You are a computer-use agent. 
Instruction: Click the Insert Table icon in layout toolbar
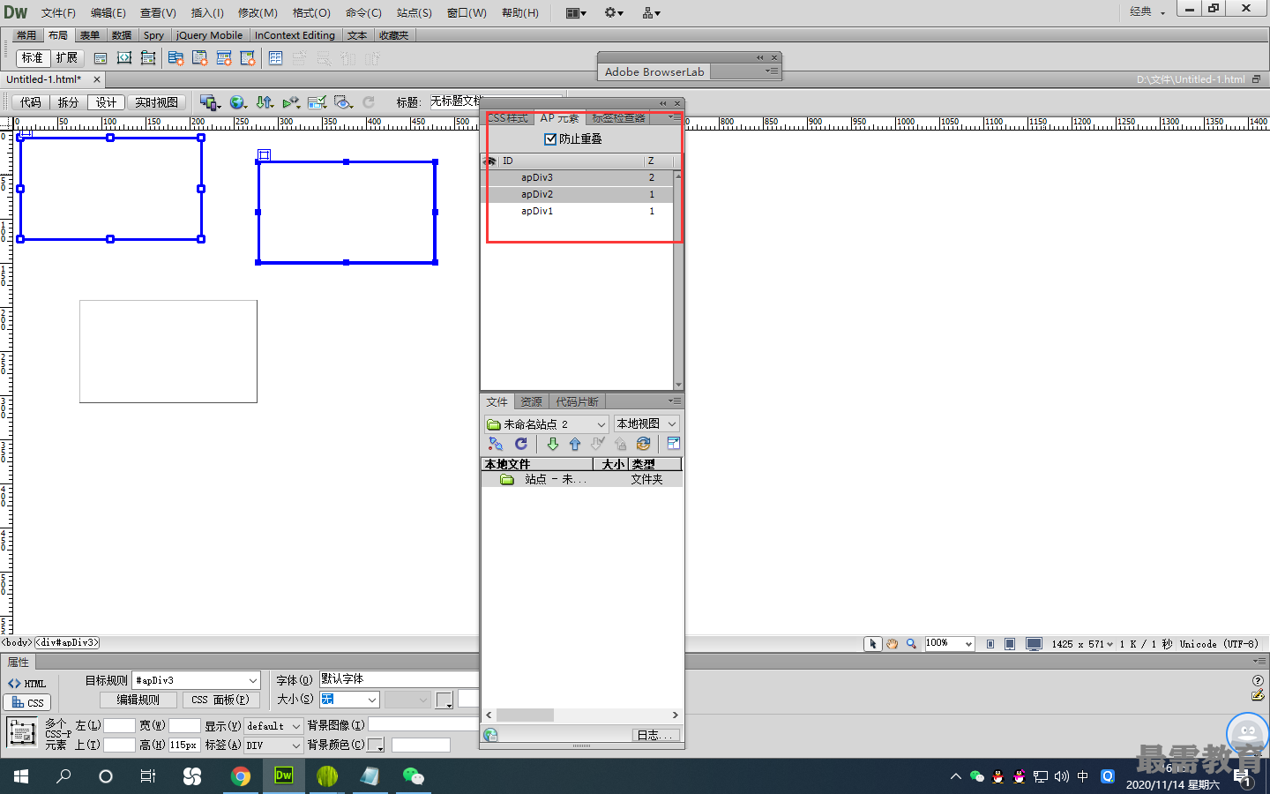(275, 58)
